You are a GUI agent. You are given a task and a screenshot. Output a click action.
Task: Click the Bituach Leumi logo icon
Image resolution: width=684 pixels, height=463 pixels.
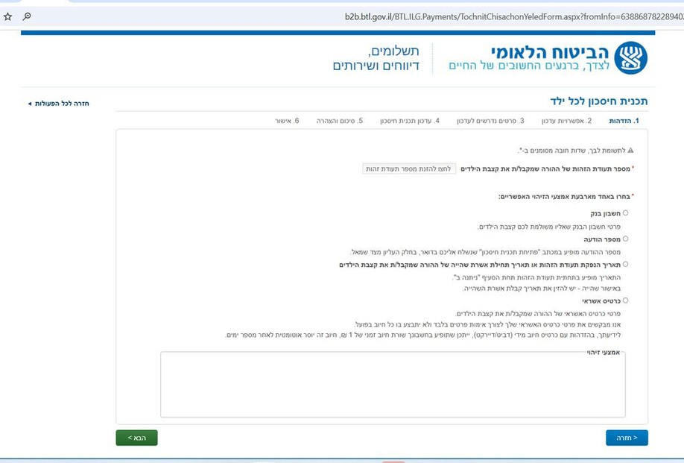(x=631, y=57)
